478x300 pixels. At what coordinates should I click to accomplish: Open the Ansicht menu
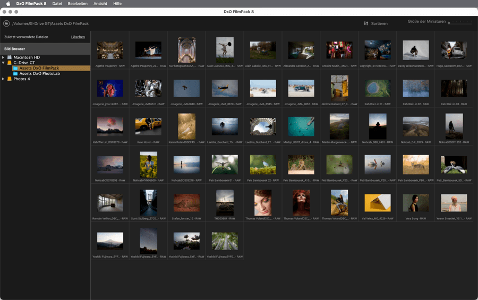coord(100,4)
